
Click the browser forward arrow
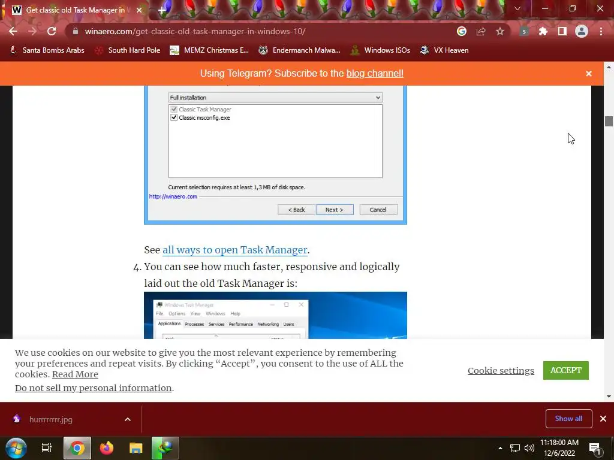click(x=32, y=31)
